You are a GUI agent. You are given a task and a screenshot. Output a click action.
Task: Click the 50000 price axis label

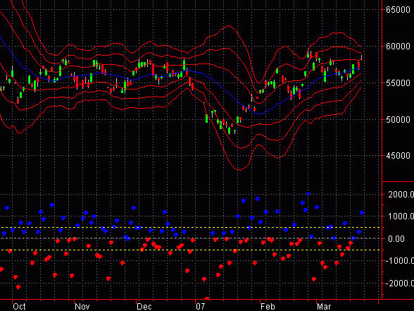point(398,120)
